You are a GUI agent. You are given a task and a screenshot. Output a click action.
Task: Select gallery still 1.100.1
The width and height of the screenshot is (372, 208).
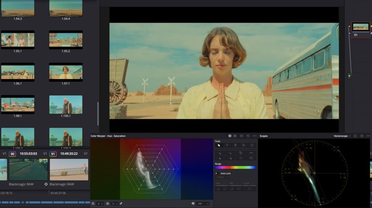pos(66,104)
